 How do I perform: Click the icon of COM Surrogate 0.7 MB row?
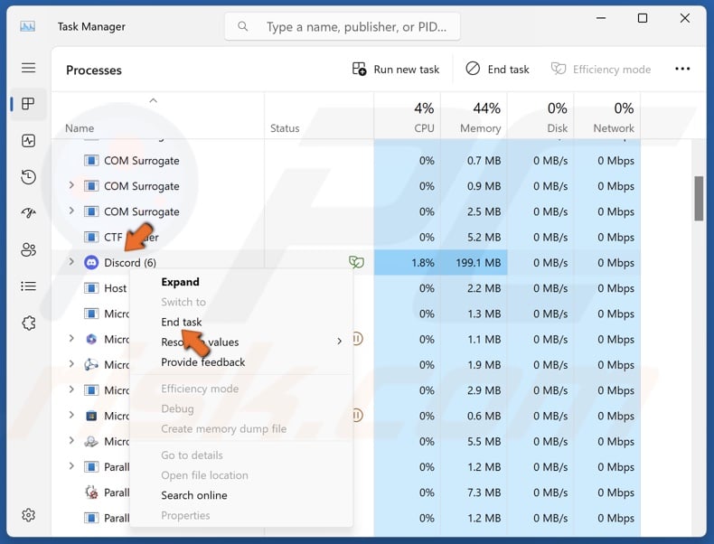(91, 161)
